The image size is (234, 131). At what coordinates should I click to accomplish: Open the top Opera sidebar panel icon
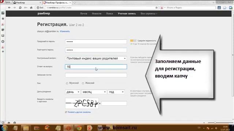tap(3, 13)
